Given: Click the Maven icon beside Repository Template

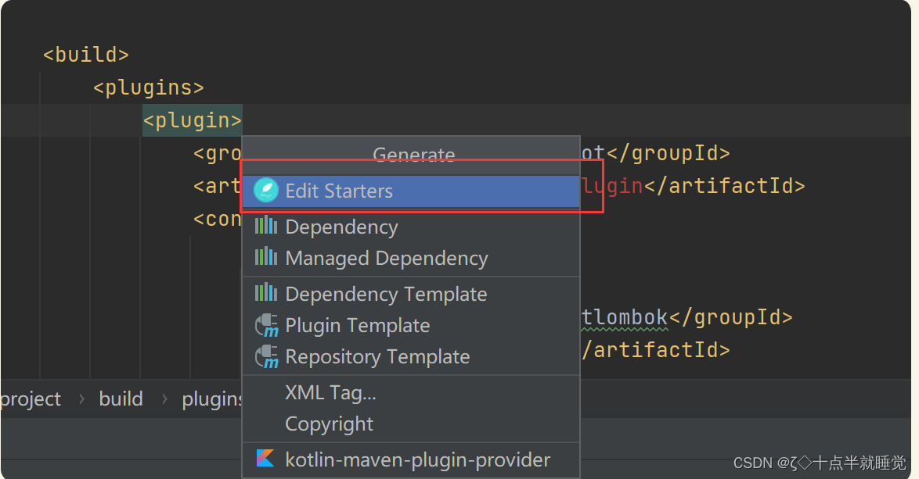Looking at the screenshot, I should click(267, 357).
